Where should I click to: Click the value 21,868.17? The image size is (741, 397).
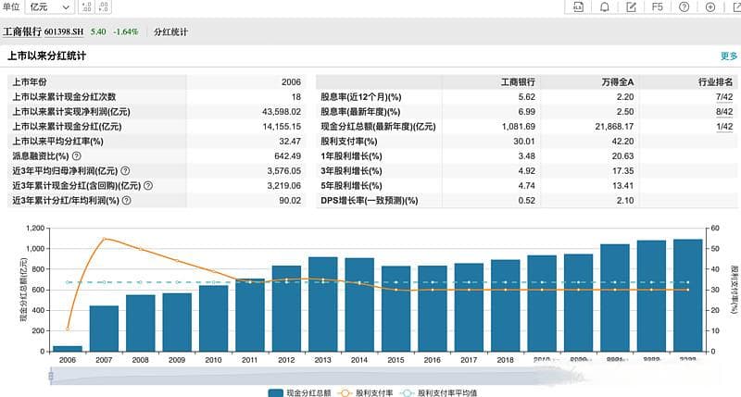pos(614,127)
